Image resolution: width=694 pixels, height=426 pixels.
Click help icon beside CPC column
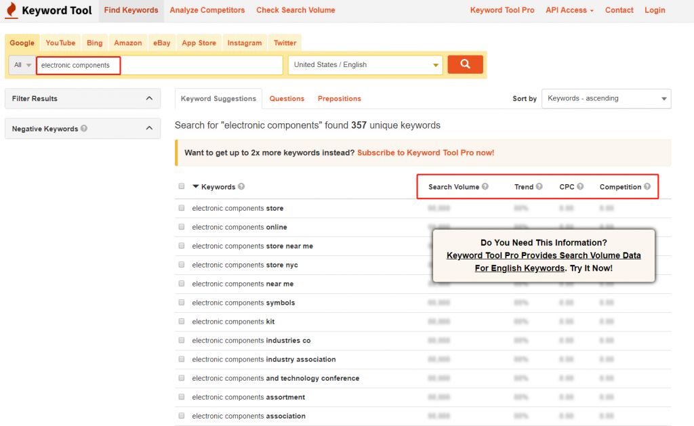pyautogui.click(x=580, y=186)
